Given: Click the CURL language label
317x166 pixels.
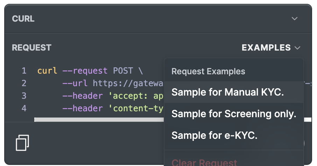Looking at the screenshot, I should click(x=23, y=18).
